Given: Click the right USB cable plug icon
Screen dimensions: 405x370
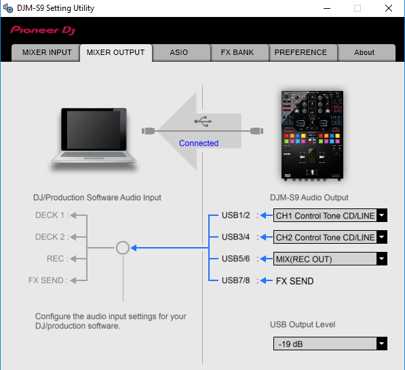Looking at the screenshot, I should tap(256, 131).
